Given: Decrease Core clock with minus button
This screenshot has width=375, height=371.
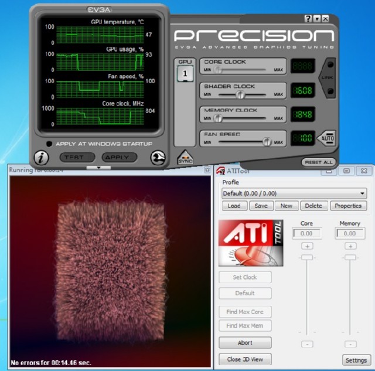Looking at the screenshot, I should [x=307, y=344].
